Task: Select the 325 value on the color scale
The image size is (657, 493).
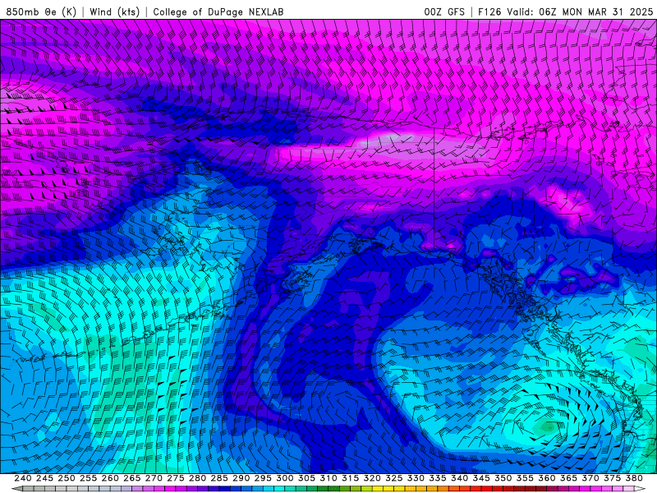Action: pos(394,478)
